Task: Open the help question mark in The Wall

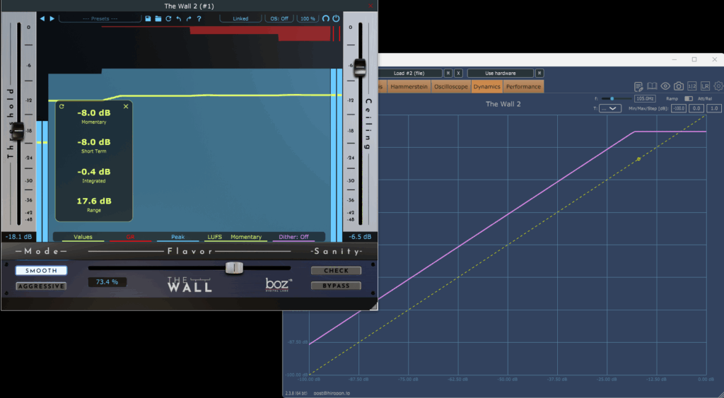Action: click(x=199, y=18)
